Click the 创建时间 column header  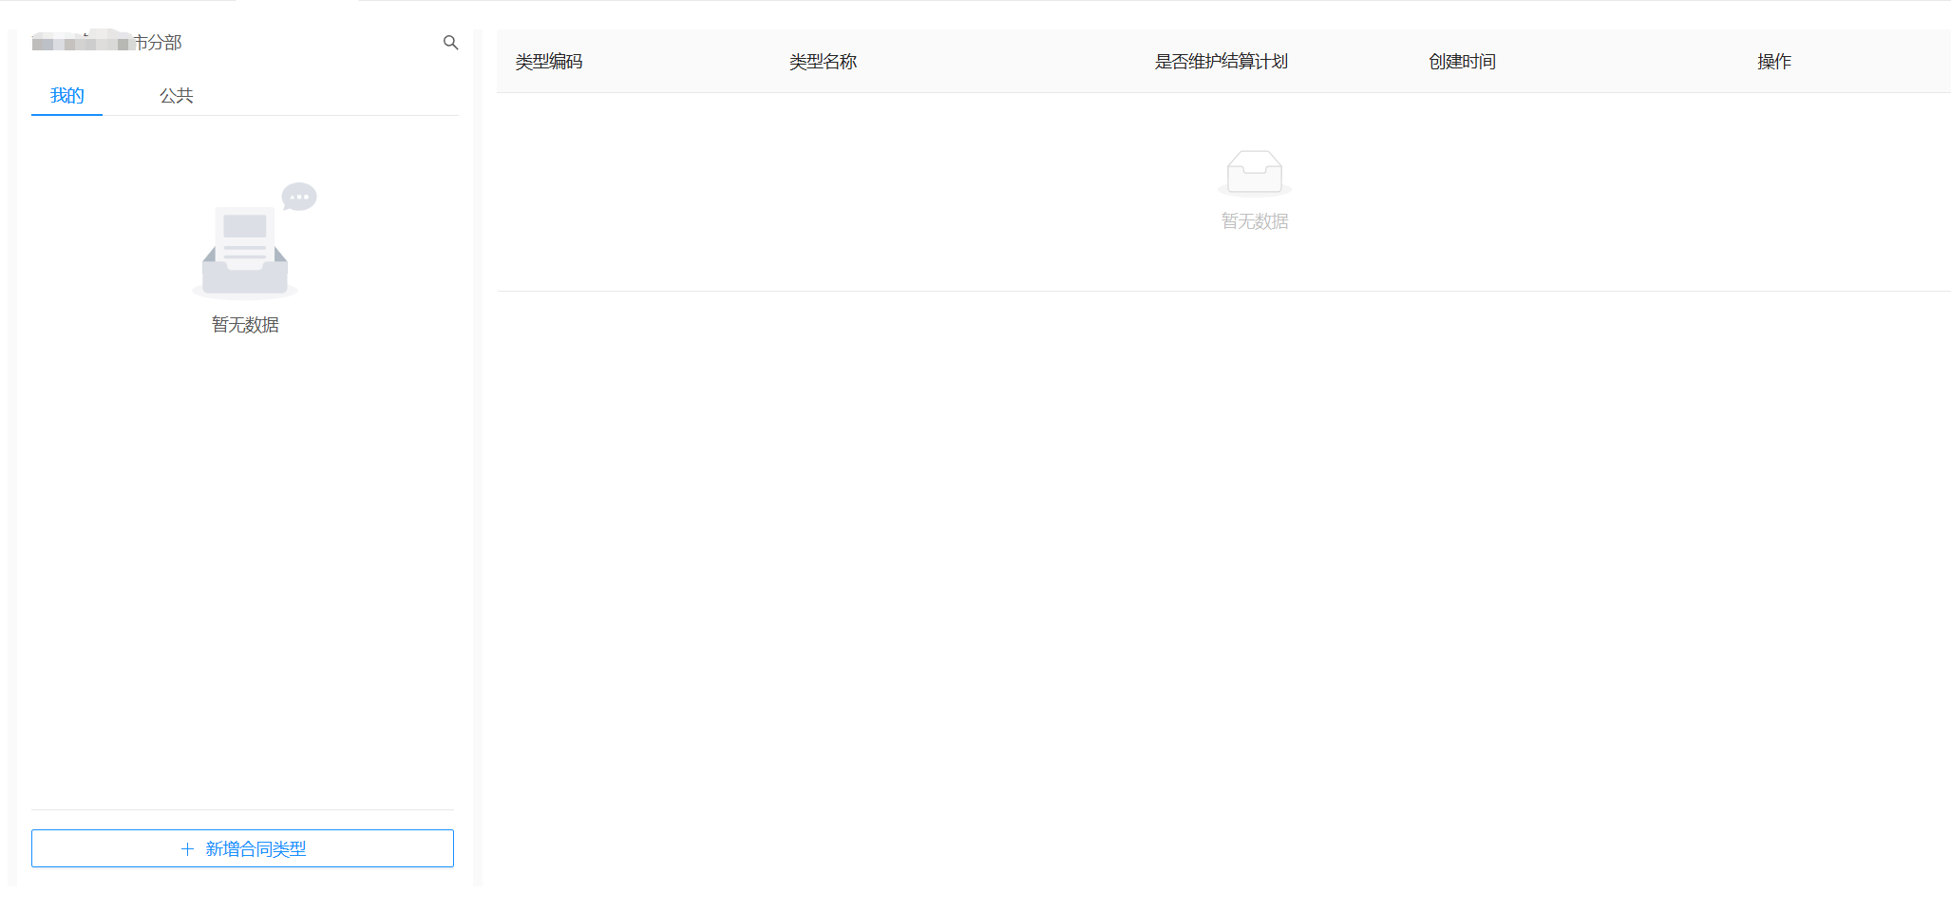(1462, 62)
